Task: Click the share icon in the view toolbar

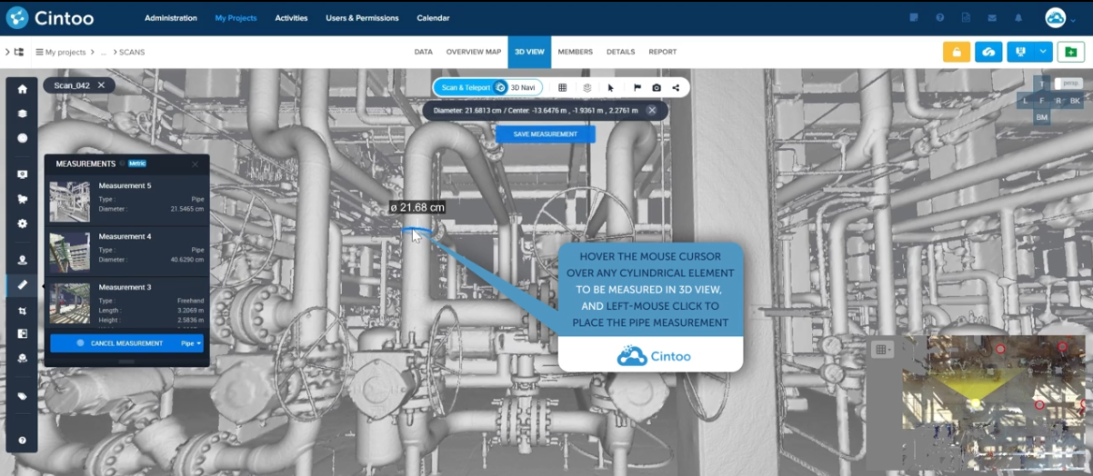Action: point(676,88)
